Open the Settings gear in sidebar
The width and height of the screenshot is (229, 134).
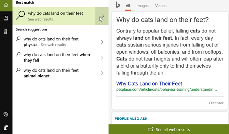pos(6,114)
